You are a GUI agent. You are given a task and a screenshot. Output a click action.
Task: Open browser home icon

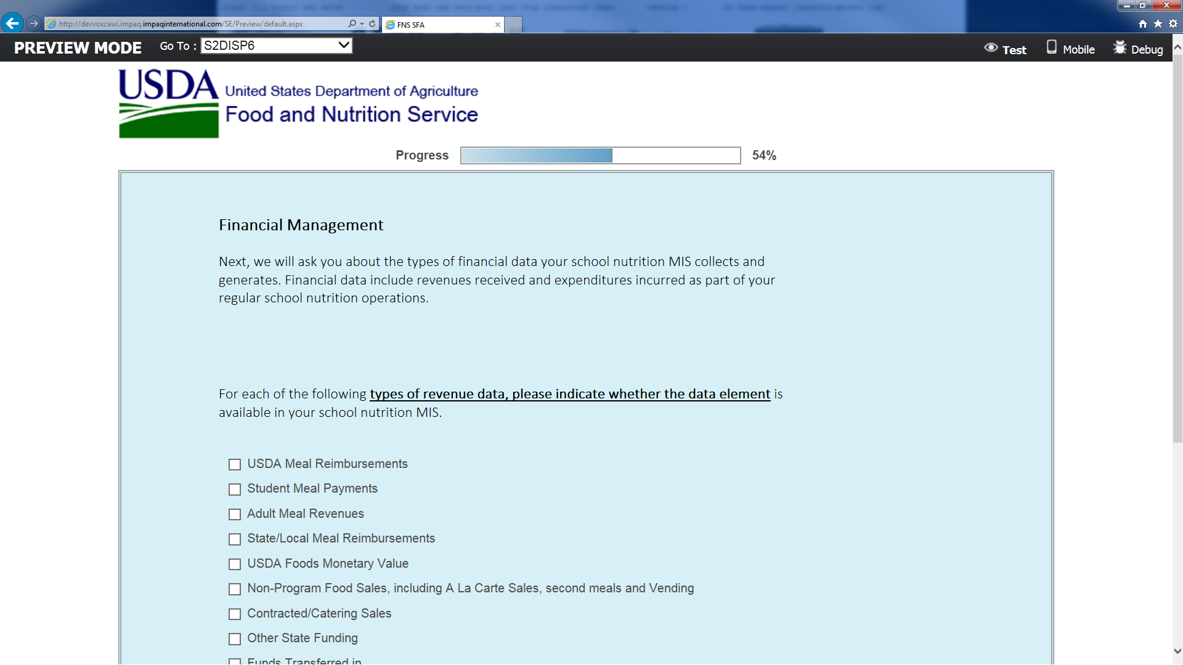tap(1143, 23)
